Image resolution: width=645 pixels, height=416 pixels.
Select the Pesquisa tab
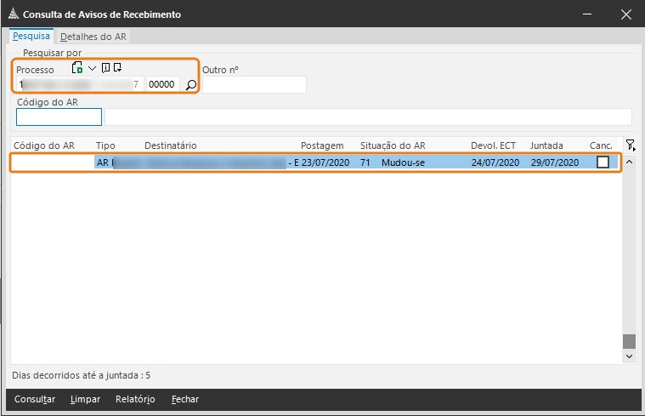point(32,37)
